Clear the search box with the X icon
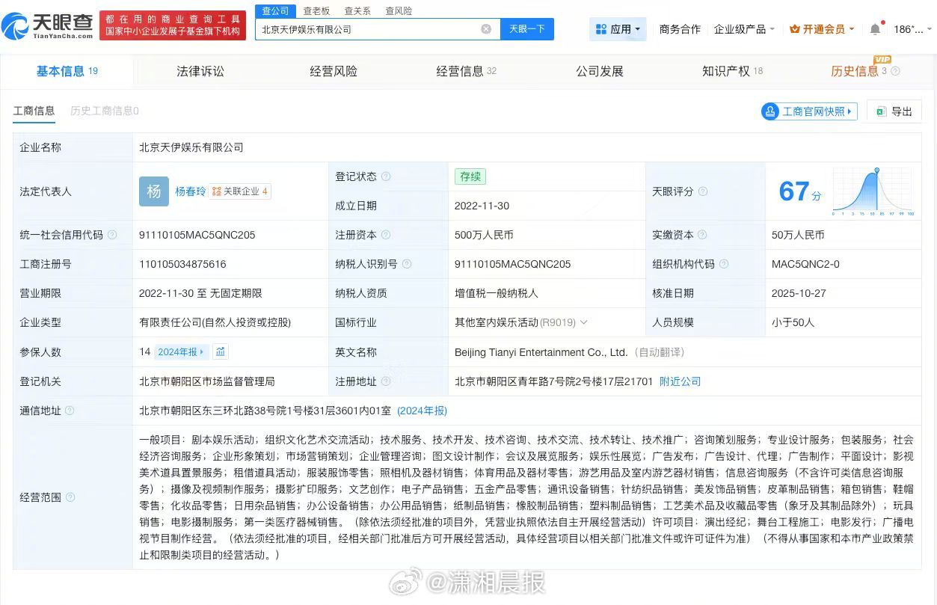 (486, 29)
